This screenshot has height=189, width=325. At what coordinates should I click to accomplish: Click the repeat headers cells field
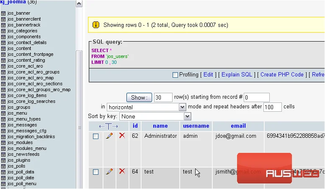click(272, 107)
